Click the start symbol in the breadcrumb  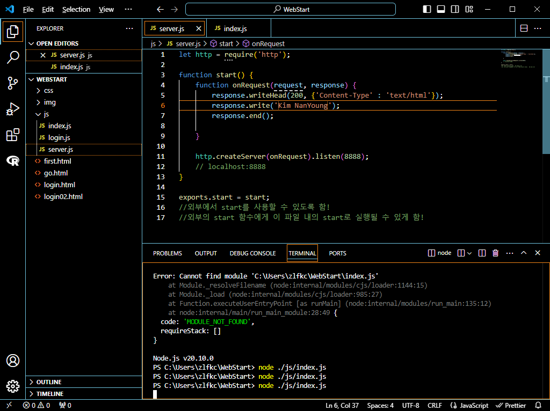pos(222,44)
